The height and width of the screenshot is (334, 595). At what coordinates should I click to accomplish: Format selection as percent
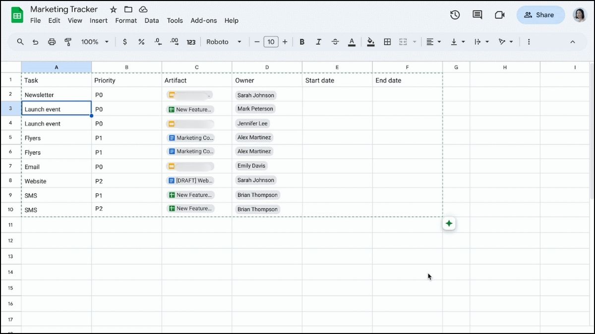tap(141, 42)
